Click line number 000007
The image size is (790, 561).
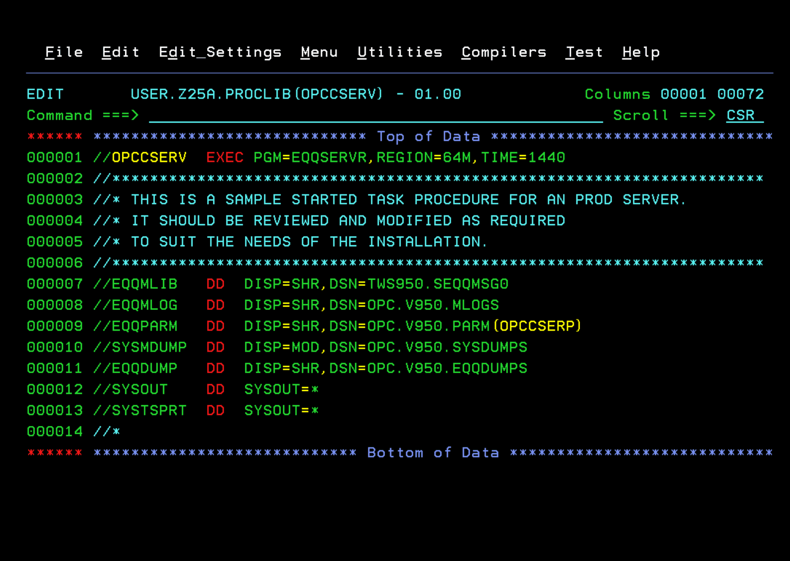point(54,284)
